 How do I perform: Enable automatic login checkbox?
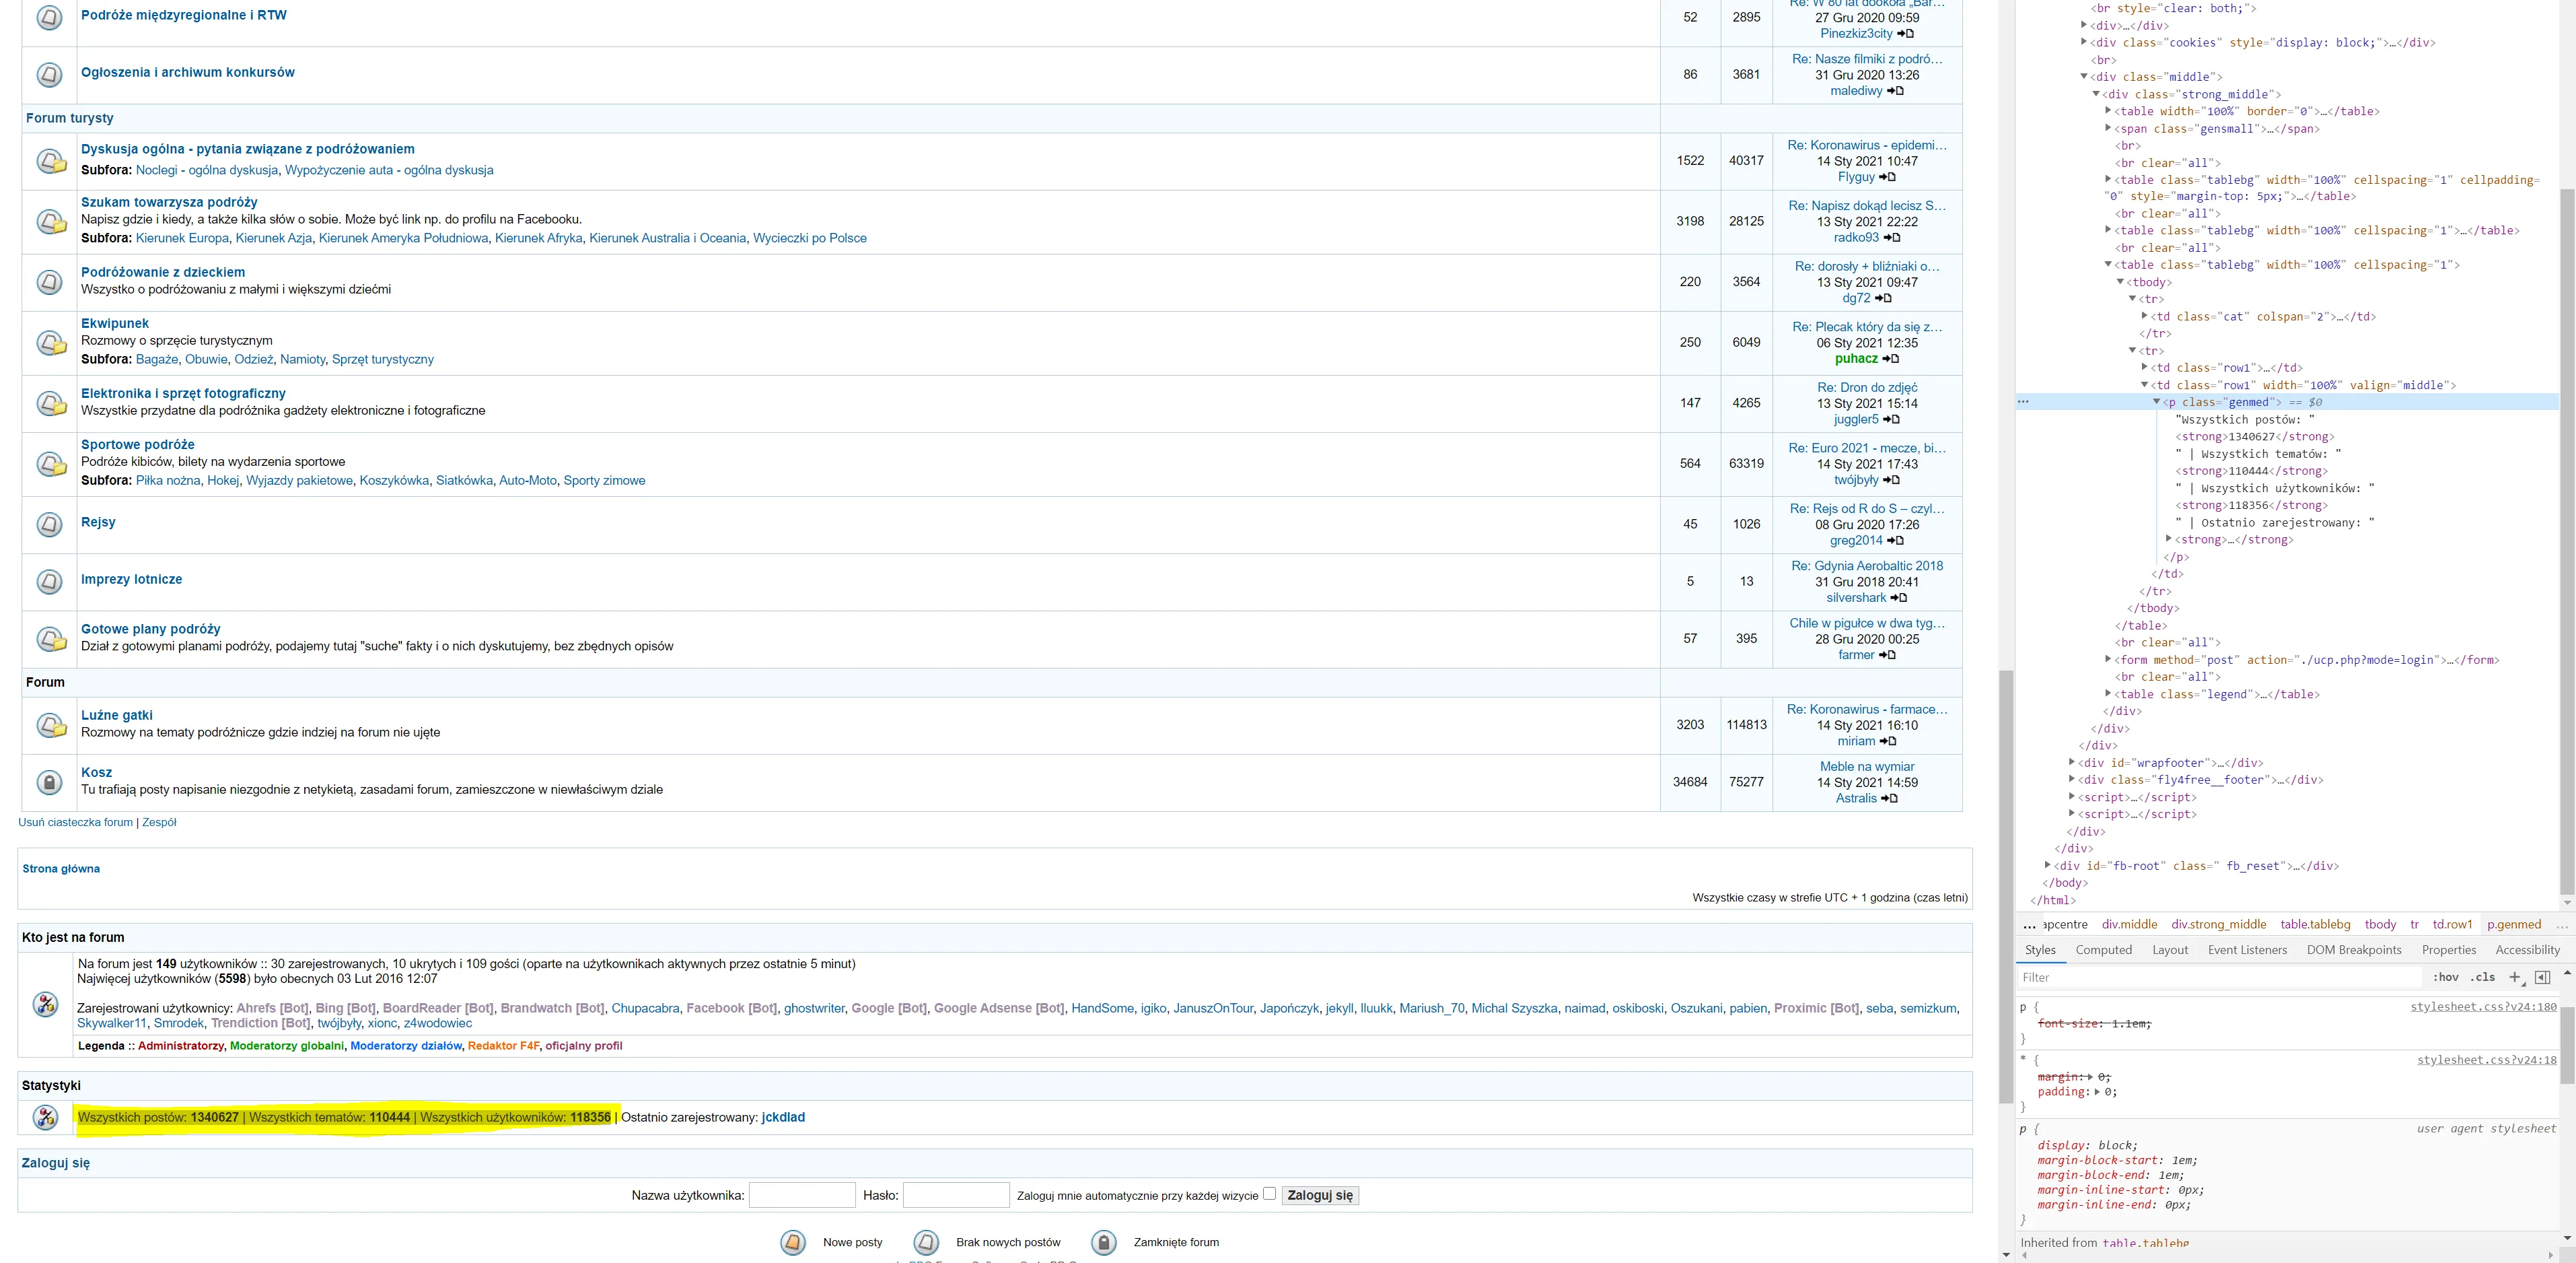1269,1193
